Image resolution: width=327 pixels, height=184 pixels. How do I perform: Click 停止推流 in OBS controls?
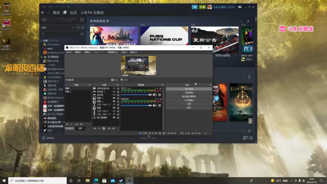189,89
